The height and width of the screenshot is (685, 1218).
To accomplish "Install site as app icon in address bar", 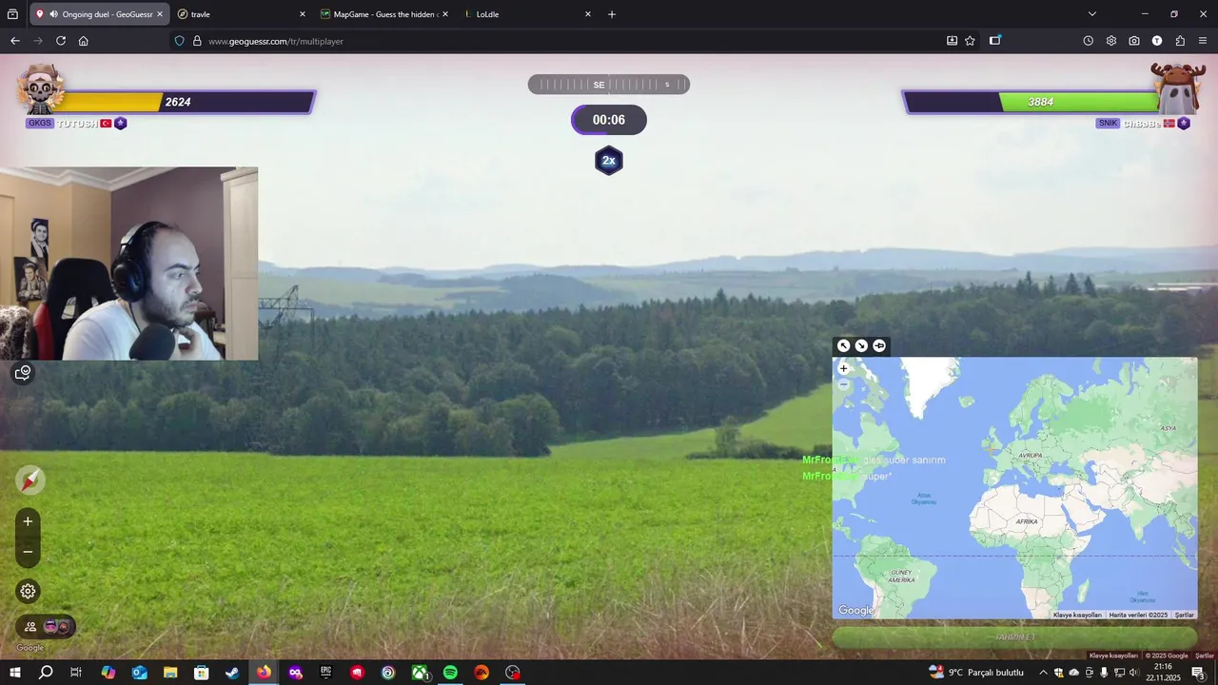I will (953, 41).
